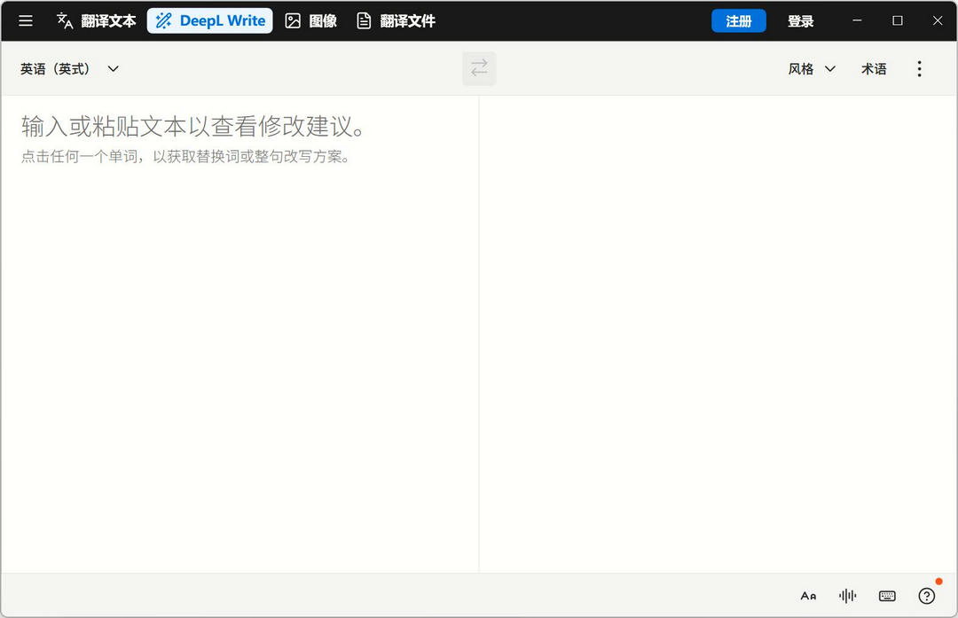Expand the 风格 style dropdown

(x=811, y=68)
